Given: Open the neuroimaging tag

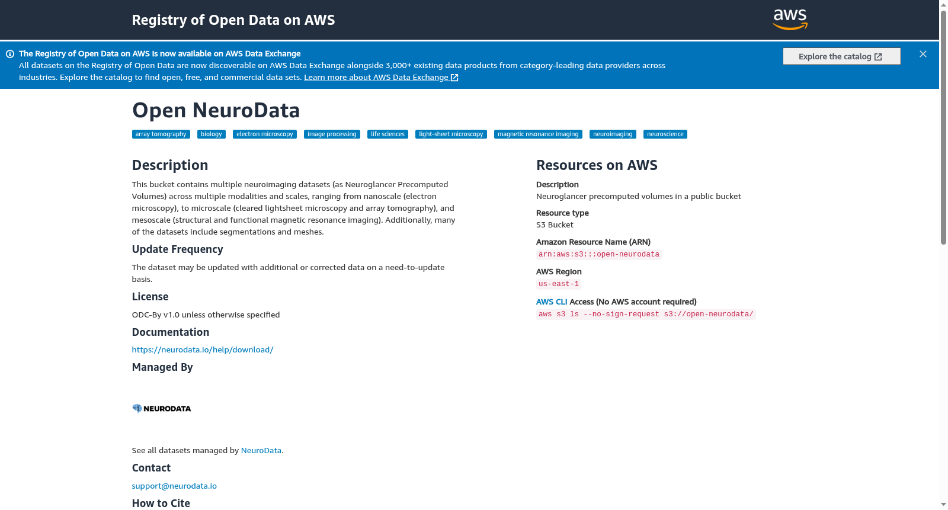Looking at the screenshot, I should (x=613, y=134).
